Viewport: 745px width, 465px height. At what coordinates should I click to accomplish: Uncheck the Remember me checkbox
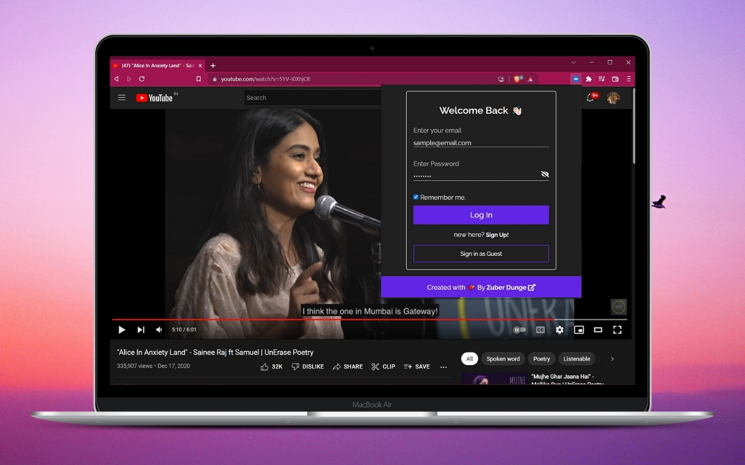point(416,197)
